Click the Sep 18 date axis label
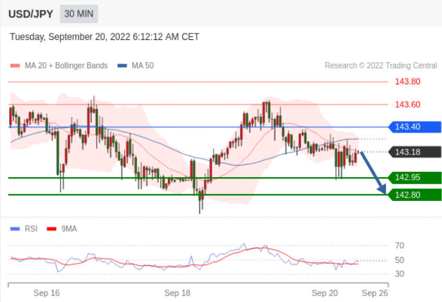 coord(178,293)
